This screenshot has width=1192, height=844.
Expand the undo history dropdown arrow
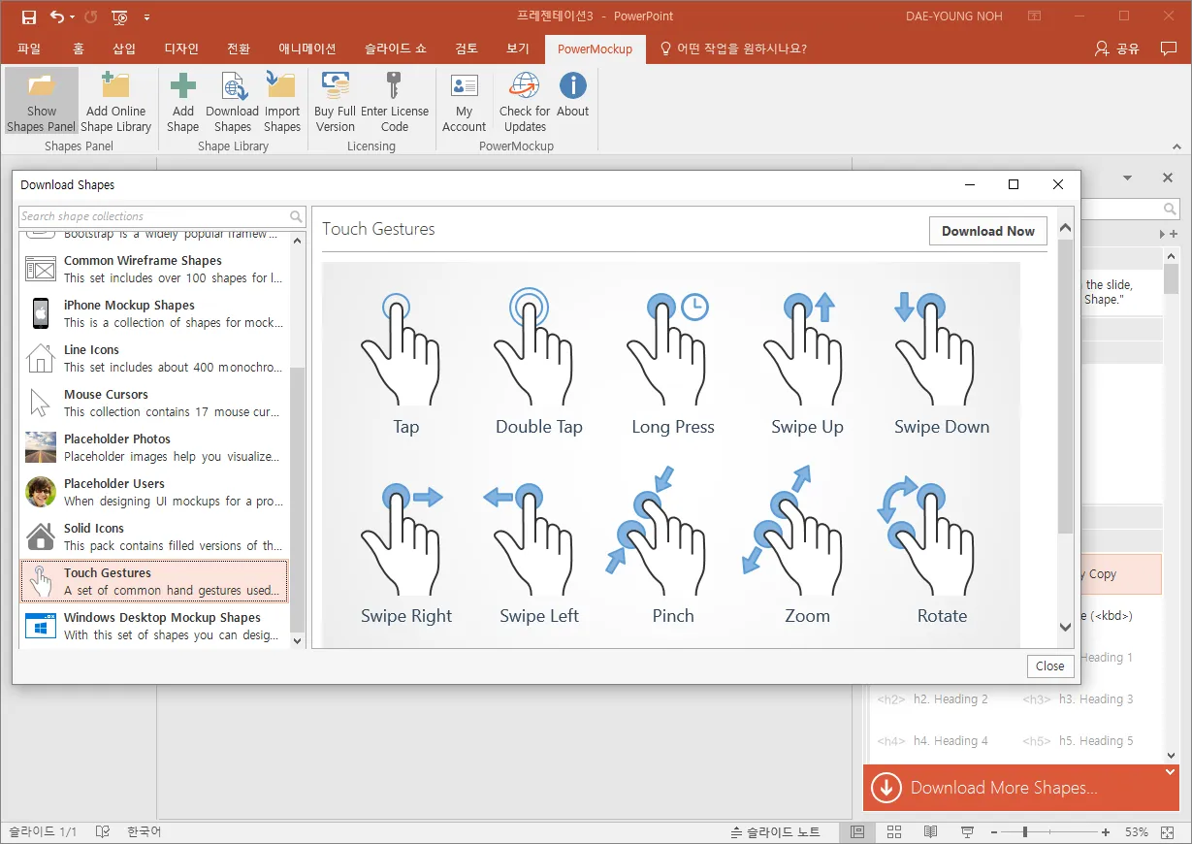(x=74, y=16)
